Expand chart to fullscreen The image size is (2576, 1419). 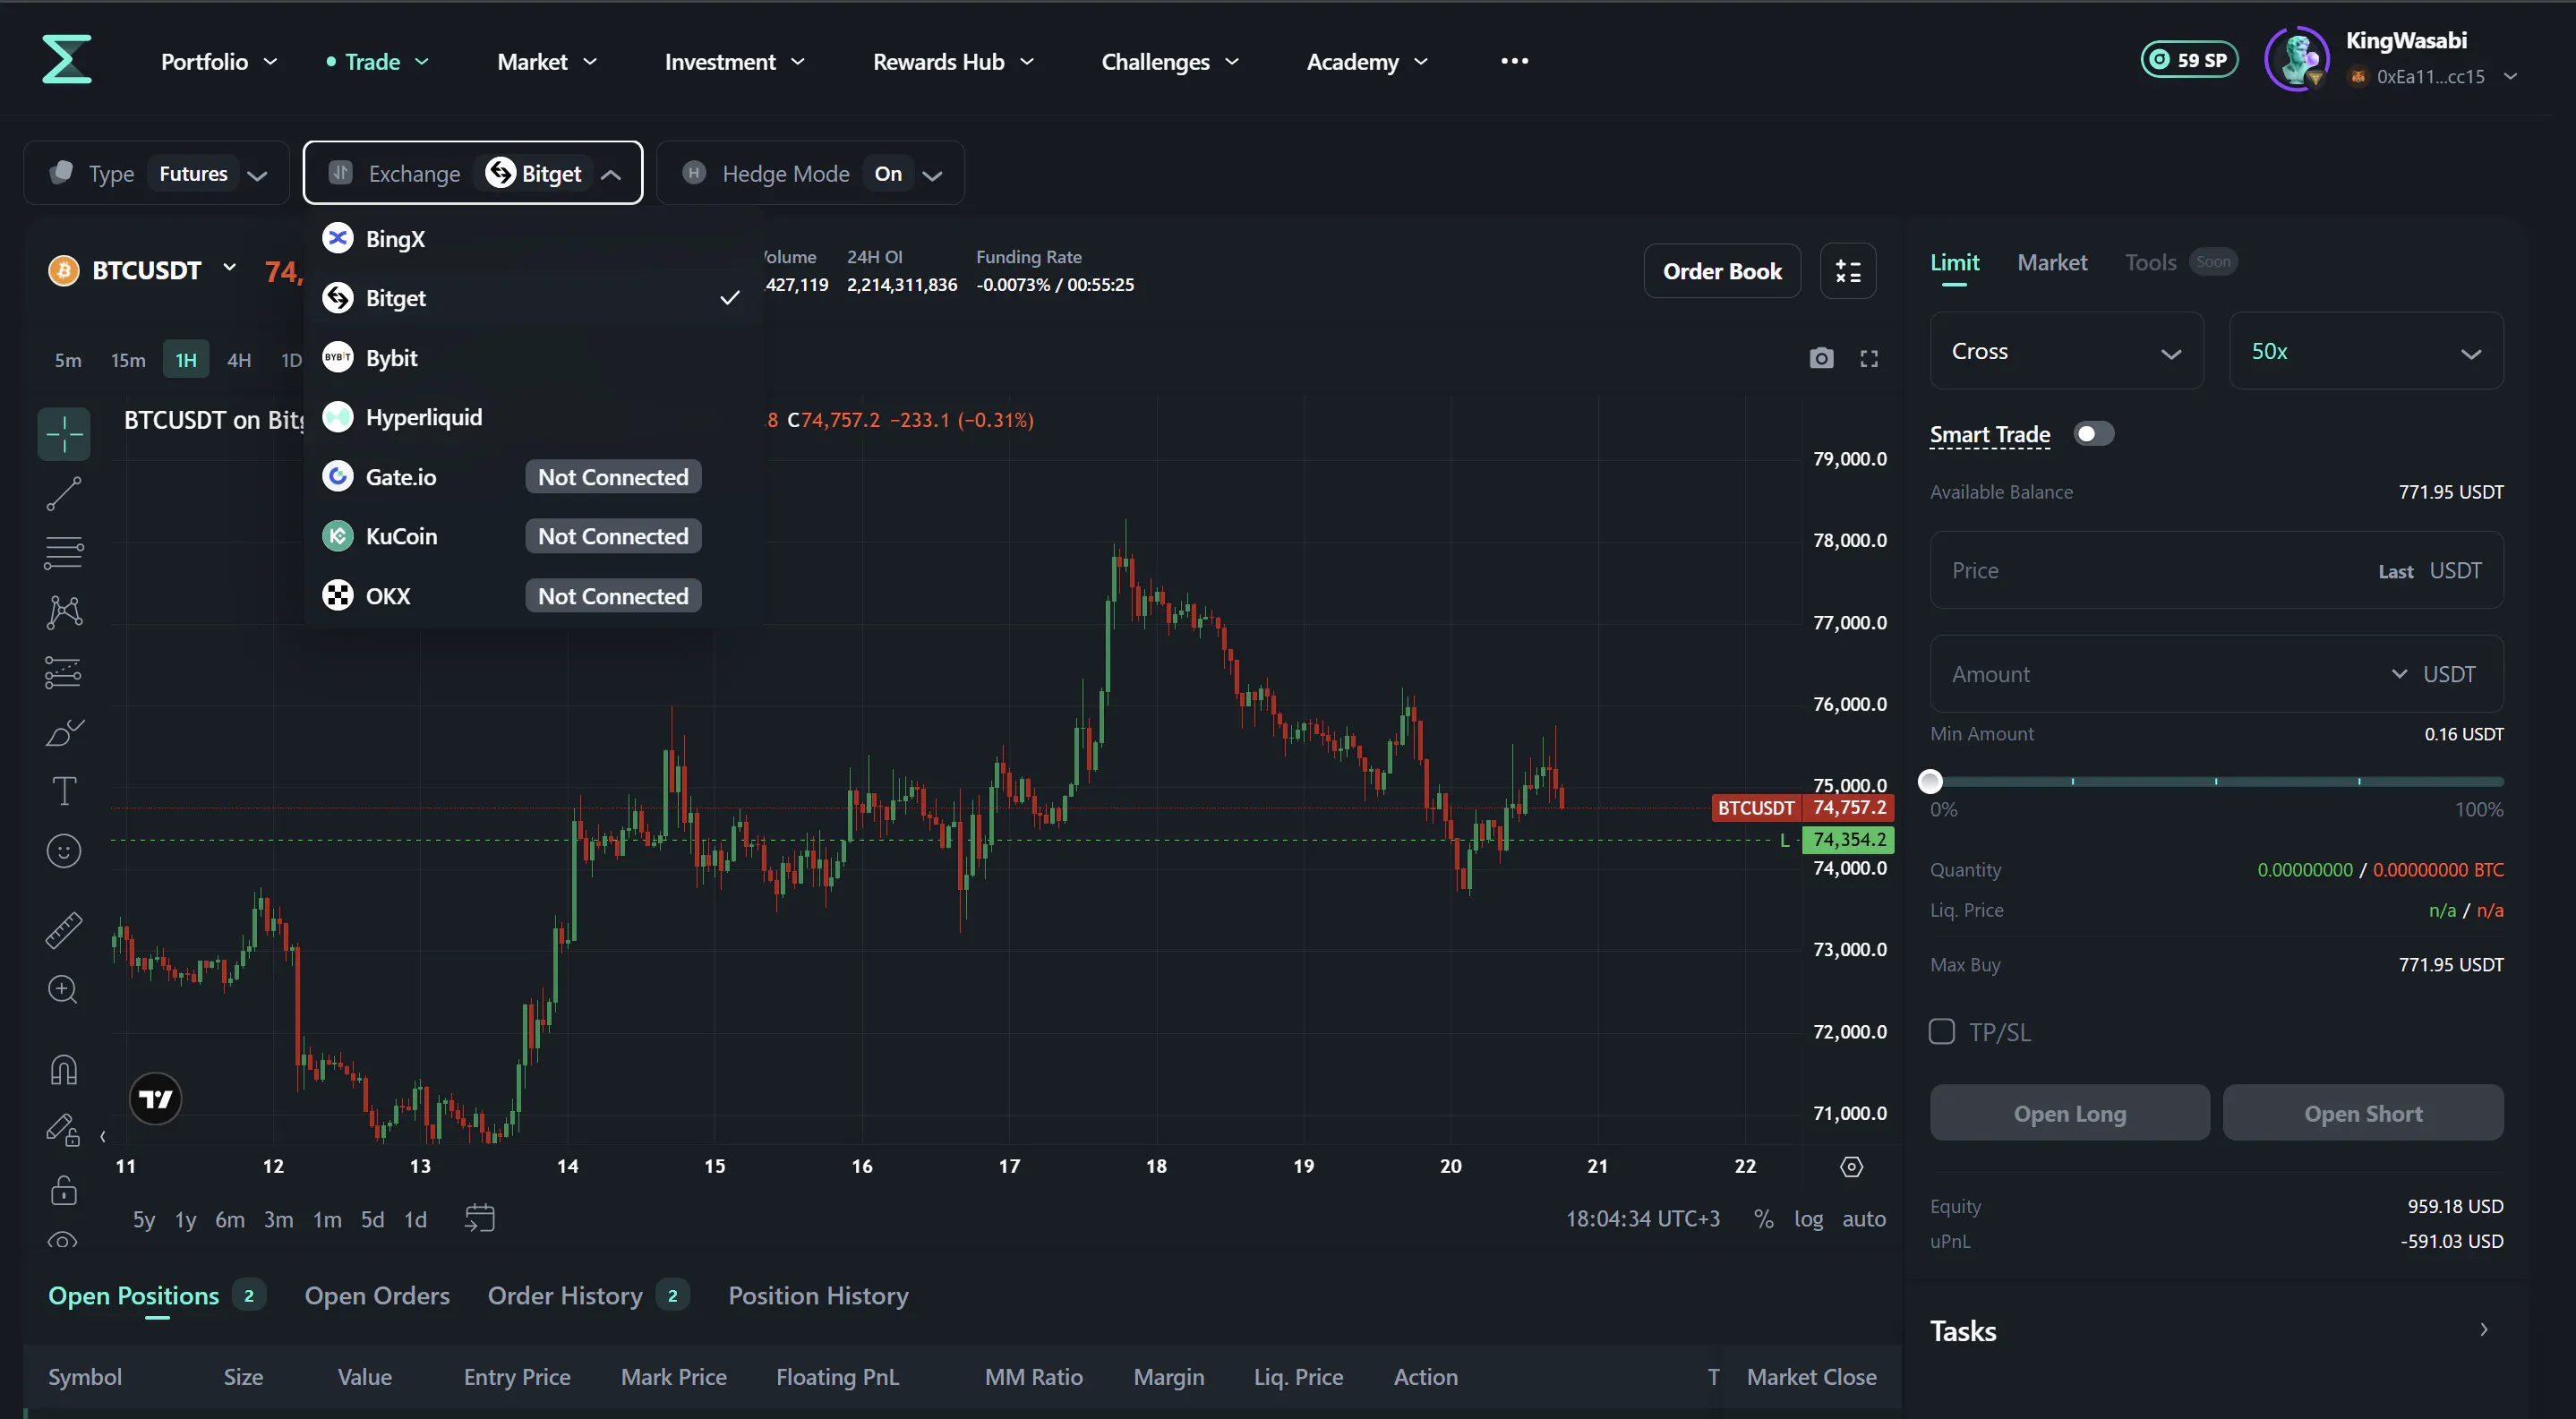1869,358
